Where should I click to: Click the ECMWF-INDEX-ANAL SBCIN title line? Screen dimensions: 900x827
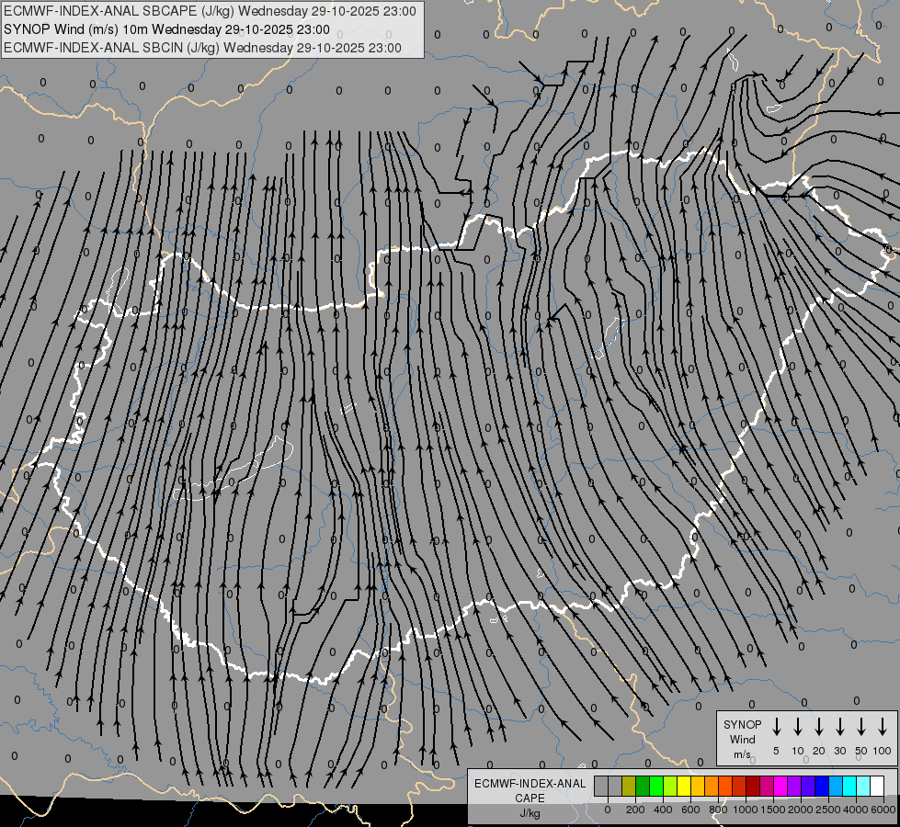tap(202, 48)
